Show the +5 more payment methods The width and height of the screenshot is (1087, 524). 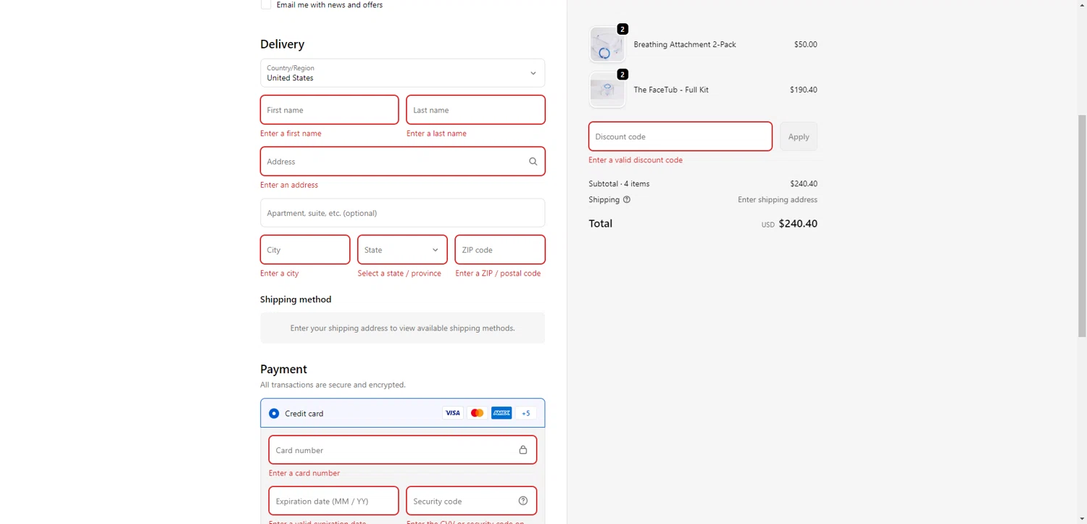point(526,413)
